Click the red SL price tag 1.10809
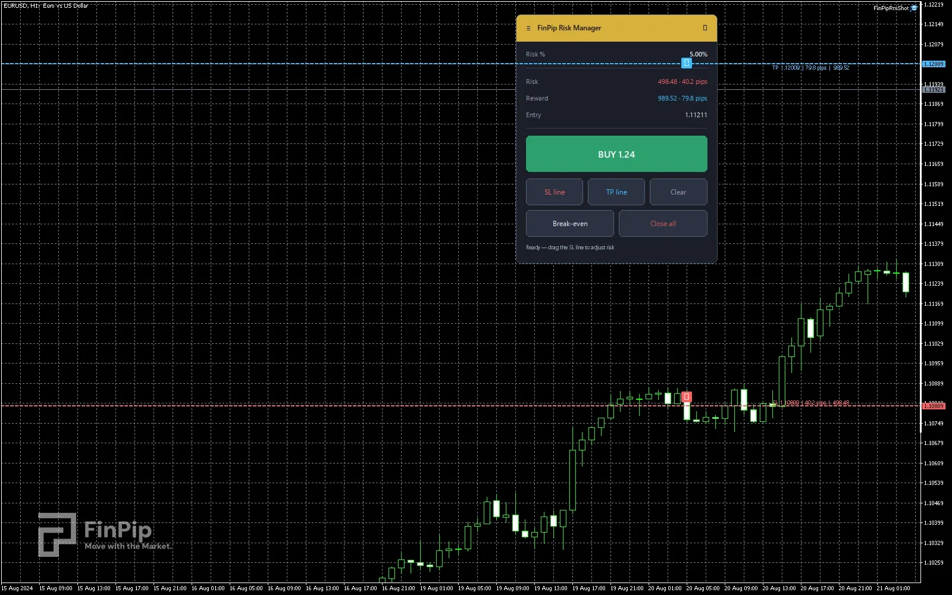Image resolution: width=952 pixels, height=595 pixels. 934,406
